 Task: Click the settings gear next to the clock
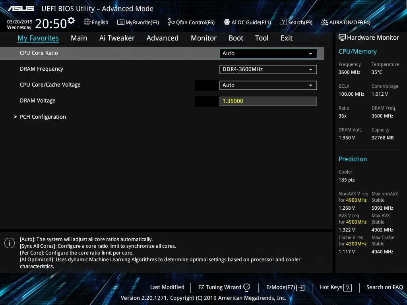pos(71,20)
